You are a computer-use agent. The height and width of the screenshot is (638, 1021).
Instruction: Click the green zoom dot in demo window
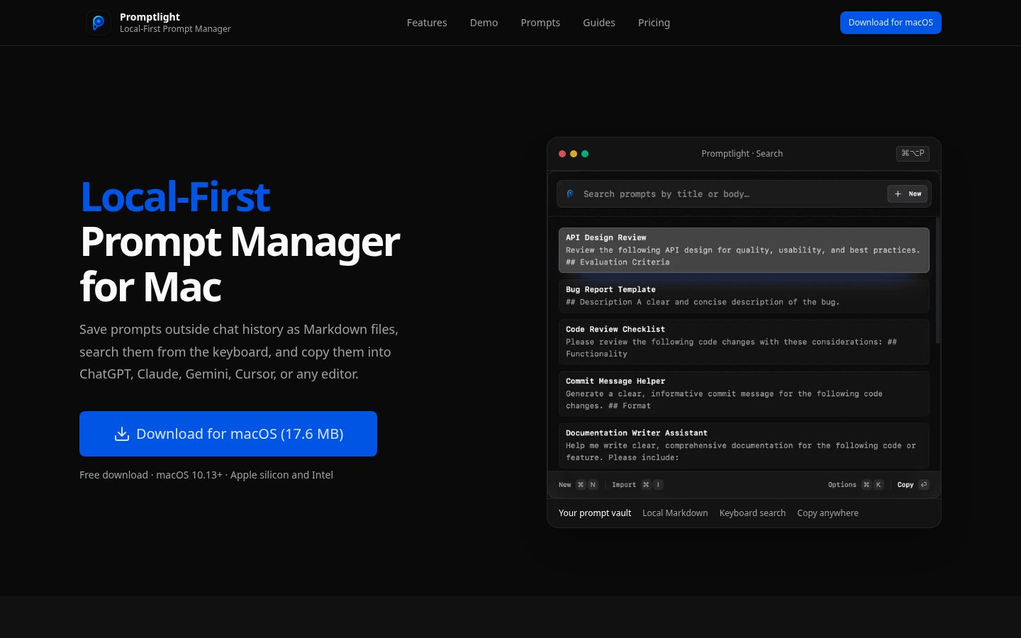pos(585,154)
